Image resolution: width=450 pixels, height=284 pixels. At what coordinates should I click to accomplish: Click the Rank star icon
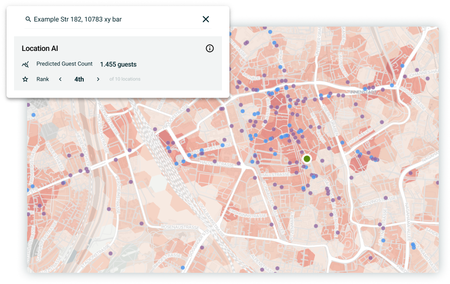point(25,79)
